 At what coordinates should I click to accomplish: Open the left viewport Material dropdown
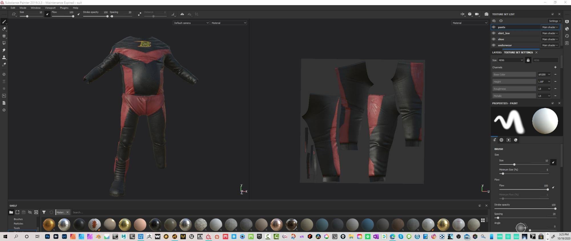pyautogui.click(x=228, y=23)
